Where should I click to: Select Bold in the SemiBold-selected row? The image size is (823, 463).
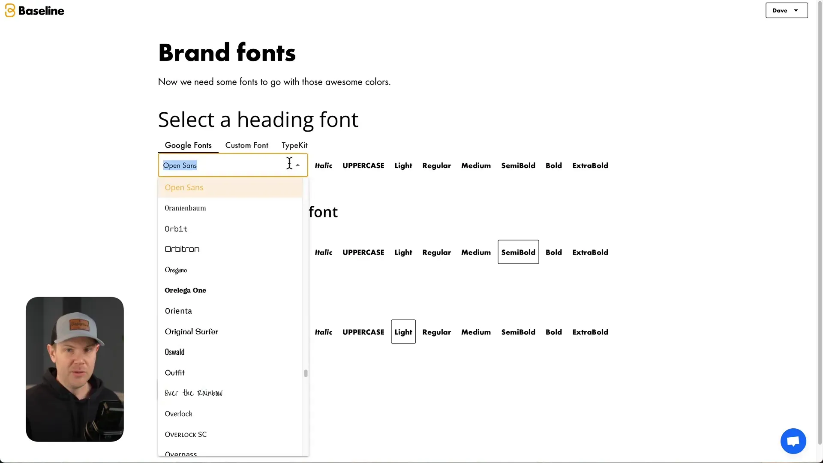point(553,252)
